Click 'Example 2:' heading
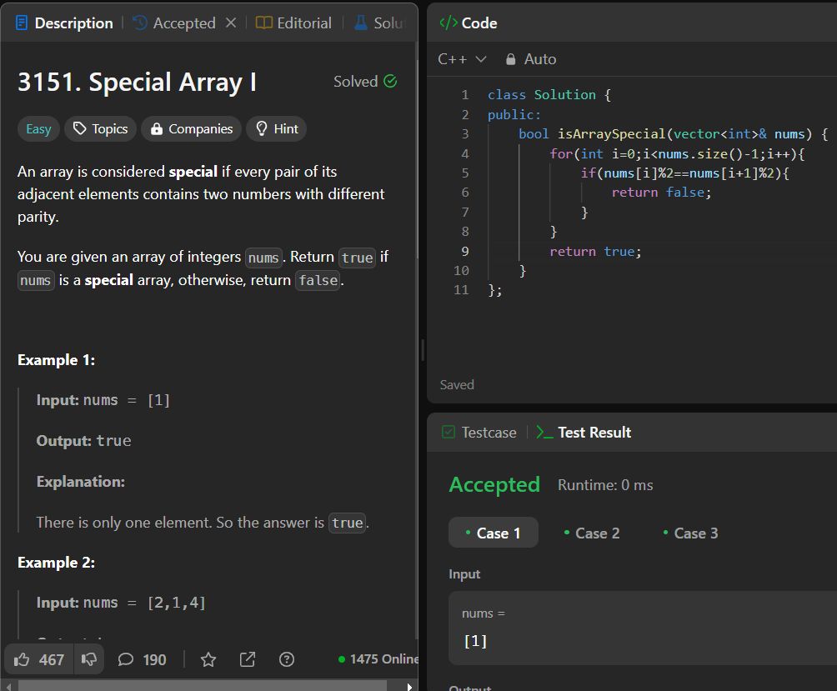This screenshot has width=837, height=691. pyautogui.click(x=56, y=563)
